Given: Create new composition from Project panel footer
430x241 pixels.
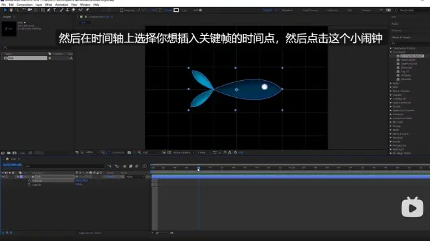Looking at the screenshot, I should pos(14,153).
